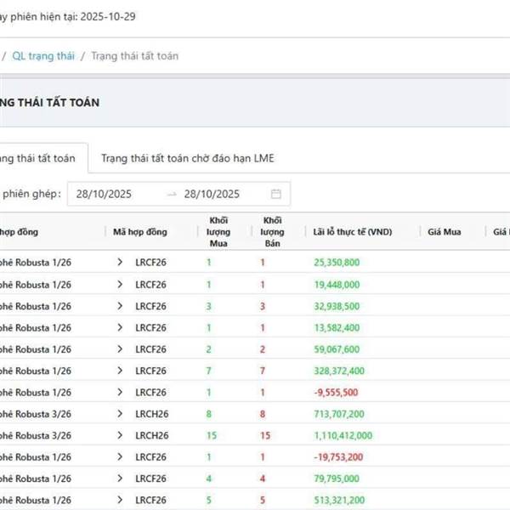Click the Lãi lỗ thực tế (VND) column header
This screenshot has height=510, width=510.
point(352,232)
